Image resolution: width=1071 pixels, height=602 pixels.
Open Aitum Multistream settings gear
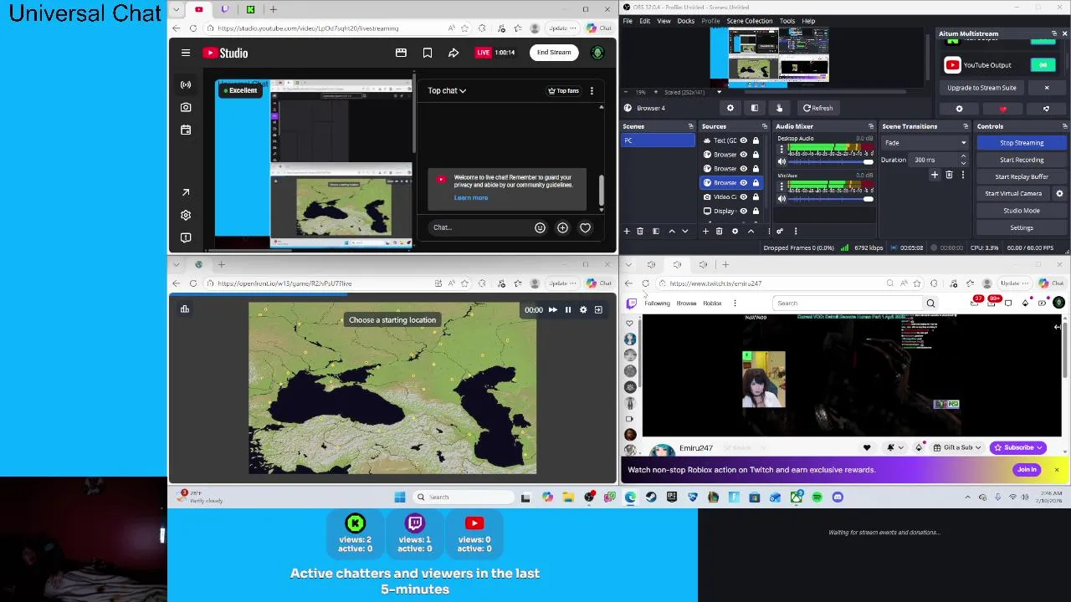(x=959, y=109)
